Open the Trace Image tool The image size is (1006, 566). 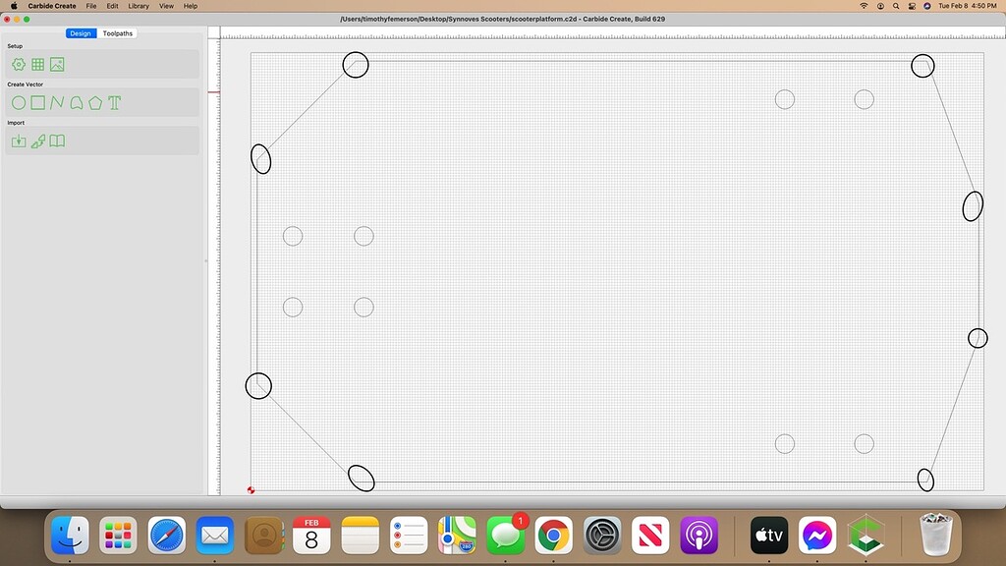point(38,141)
